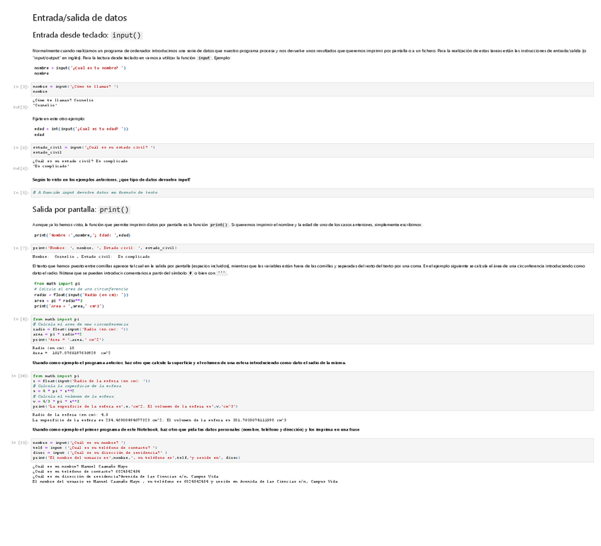
Task: Click the markdown example print('Nombre :',nombre...) line
Action: (x=82, y=235)
